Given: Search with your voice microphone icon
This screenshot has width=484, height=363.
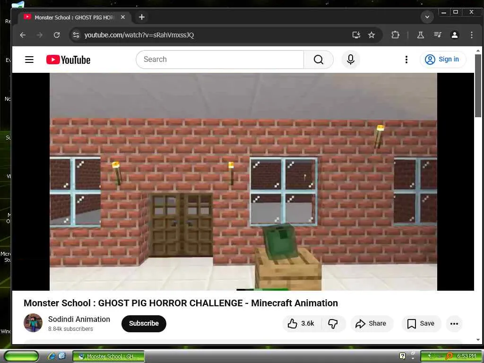Looking at the screenshot, I should (x=351, y=59).
